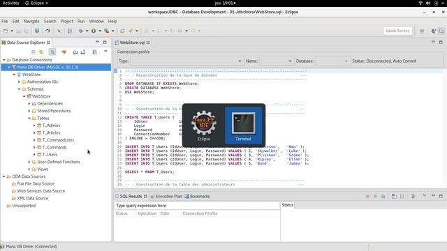Click the Open Perspective icon
The width and height of the screenshot is (447, 251).
coord(422,31)
